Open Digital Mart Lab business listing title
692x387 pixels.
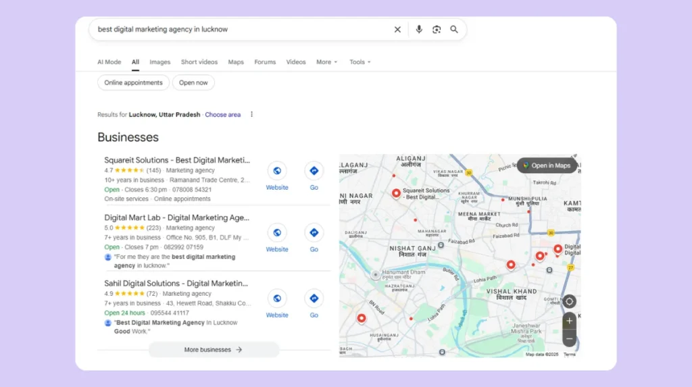point(176,217)
